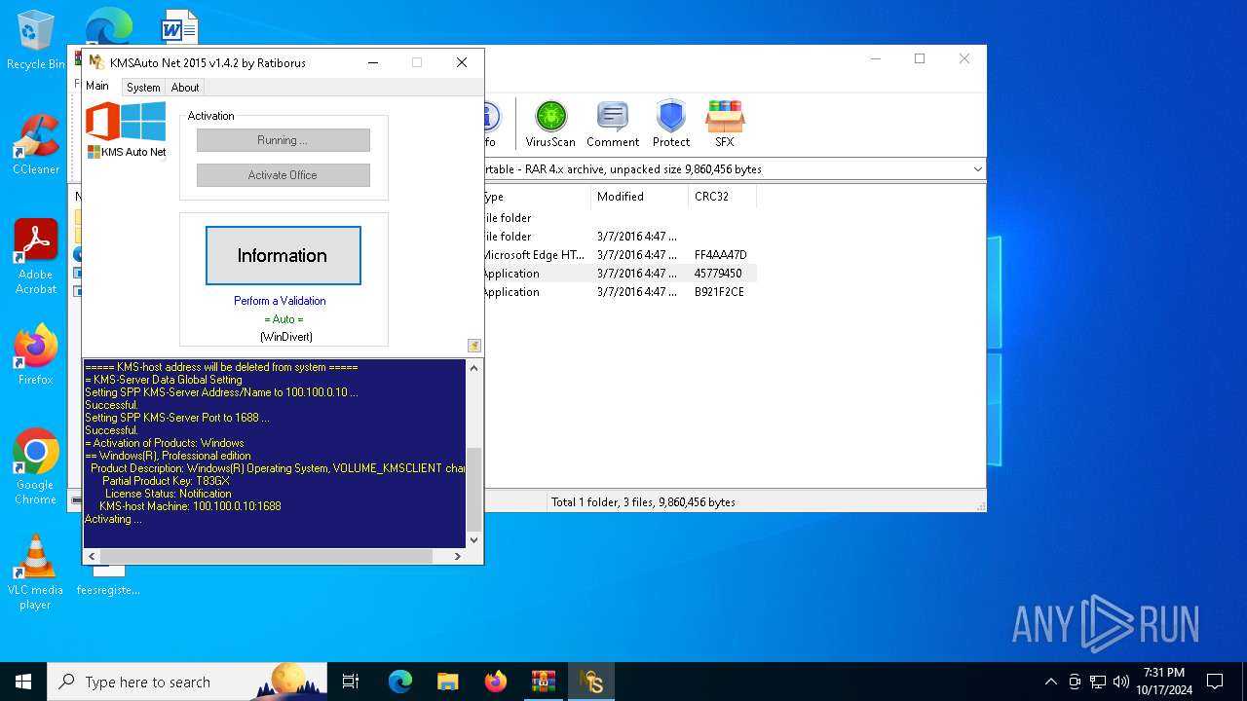This screenshot has width=1247, height=701.
Task: Click the Activate Office button
Action: tap(283, 175)
